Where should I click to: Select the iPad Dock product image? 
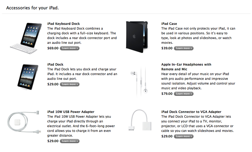point(28,77)
